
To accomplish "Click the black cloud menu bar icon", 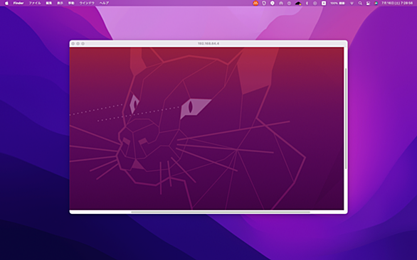I will tap(298, 3).
